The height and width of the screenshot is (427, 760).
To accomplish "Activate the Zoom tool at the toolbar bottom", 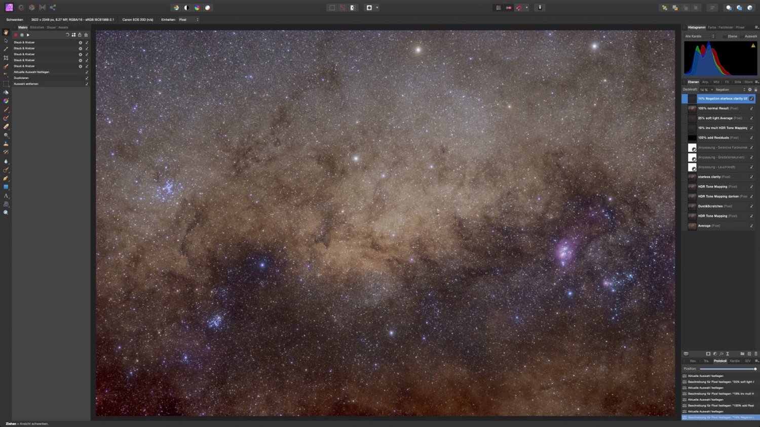I will pyautogui.click(x=6, y=211).
